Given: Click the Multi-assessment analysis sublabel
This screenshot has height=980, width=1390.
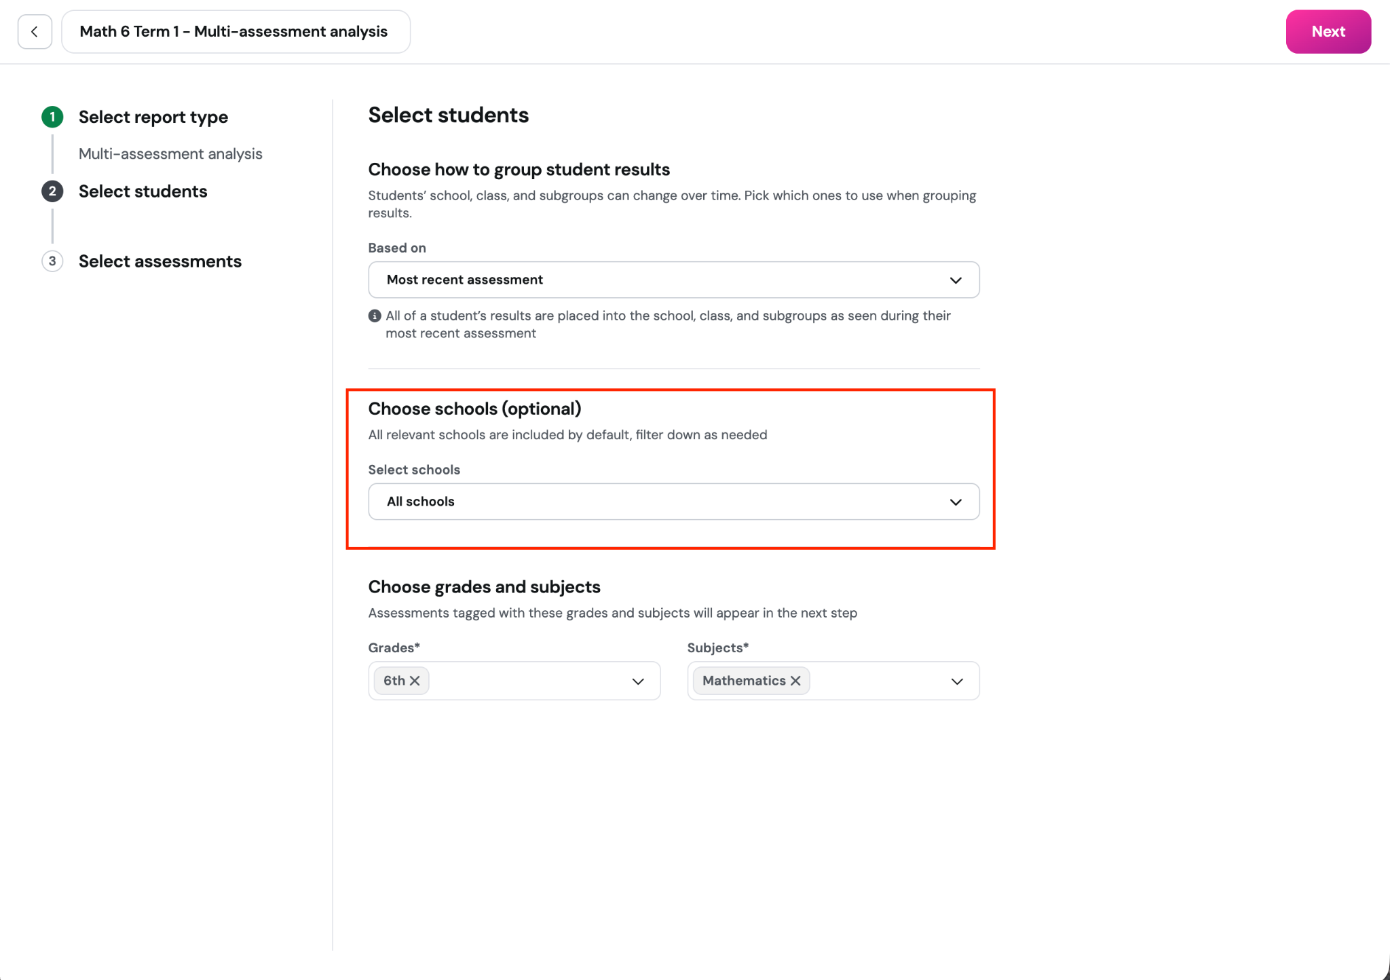Looking at the screenshot, I should [170, 154].
